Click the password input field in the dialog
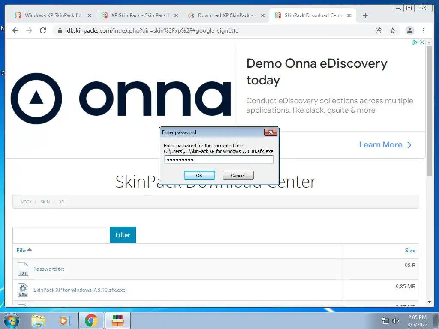Image resolution: width=439 pixels, height=329 pixels. click(x=219, y=159)
